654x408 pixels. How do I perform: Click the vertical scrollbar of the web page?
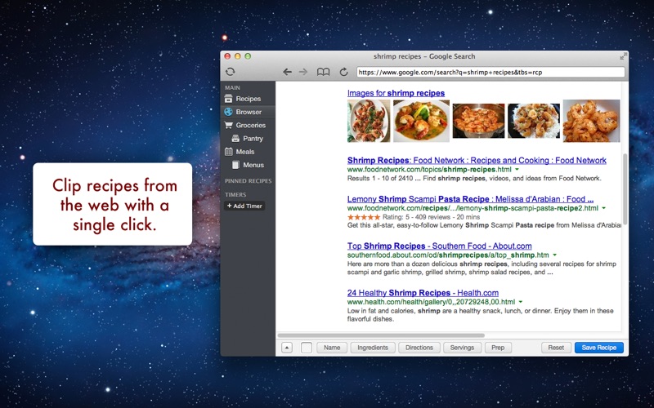(625, 189)
